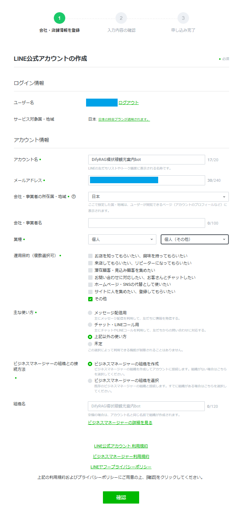
Task: Click step 1 circle in progress indicator
Action: 60,18
